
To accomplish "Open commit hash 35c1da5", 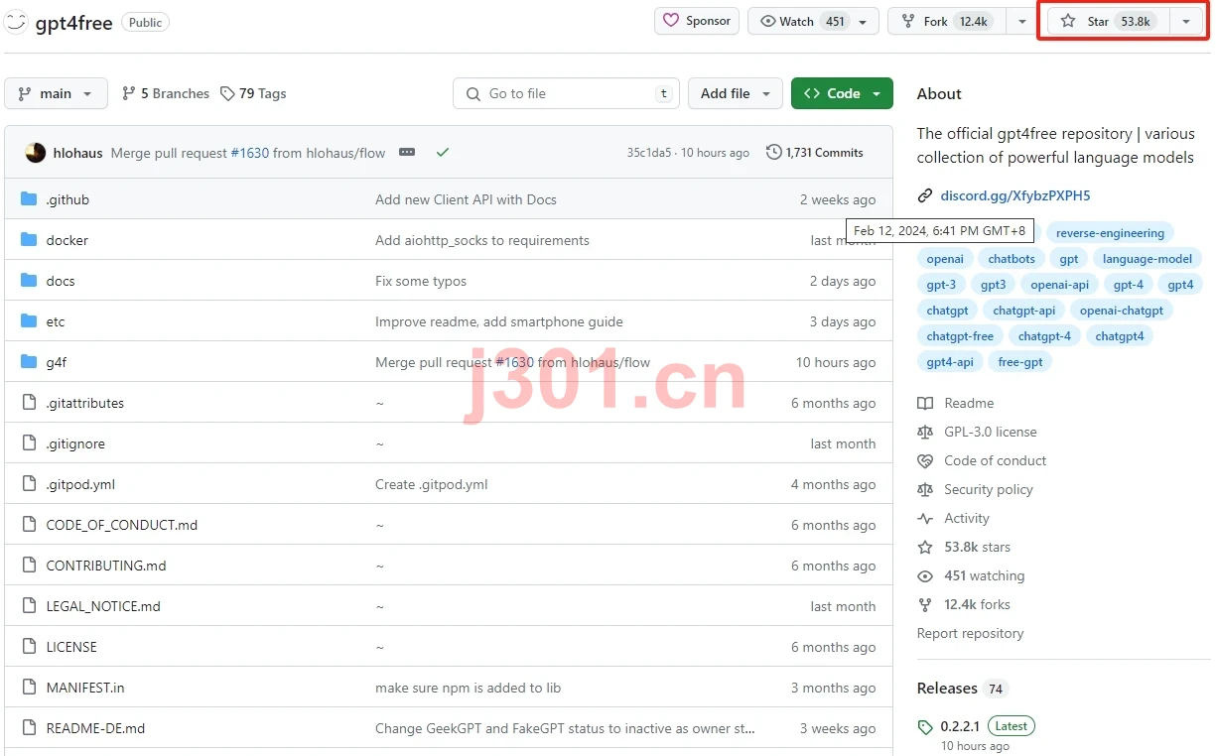I will pyautogui.click(x=649, y=153).
